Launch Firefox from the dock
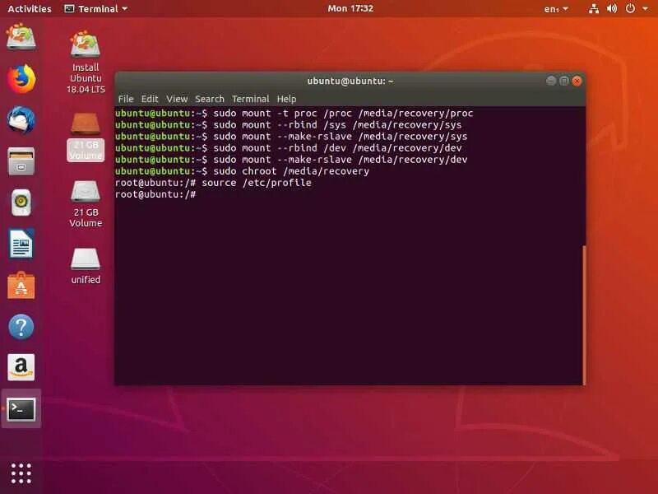 point(21,78)
